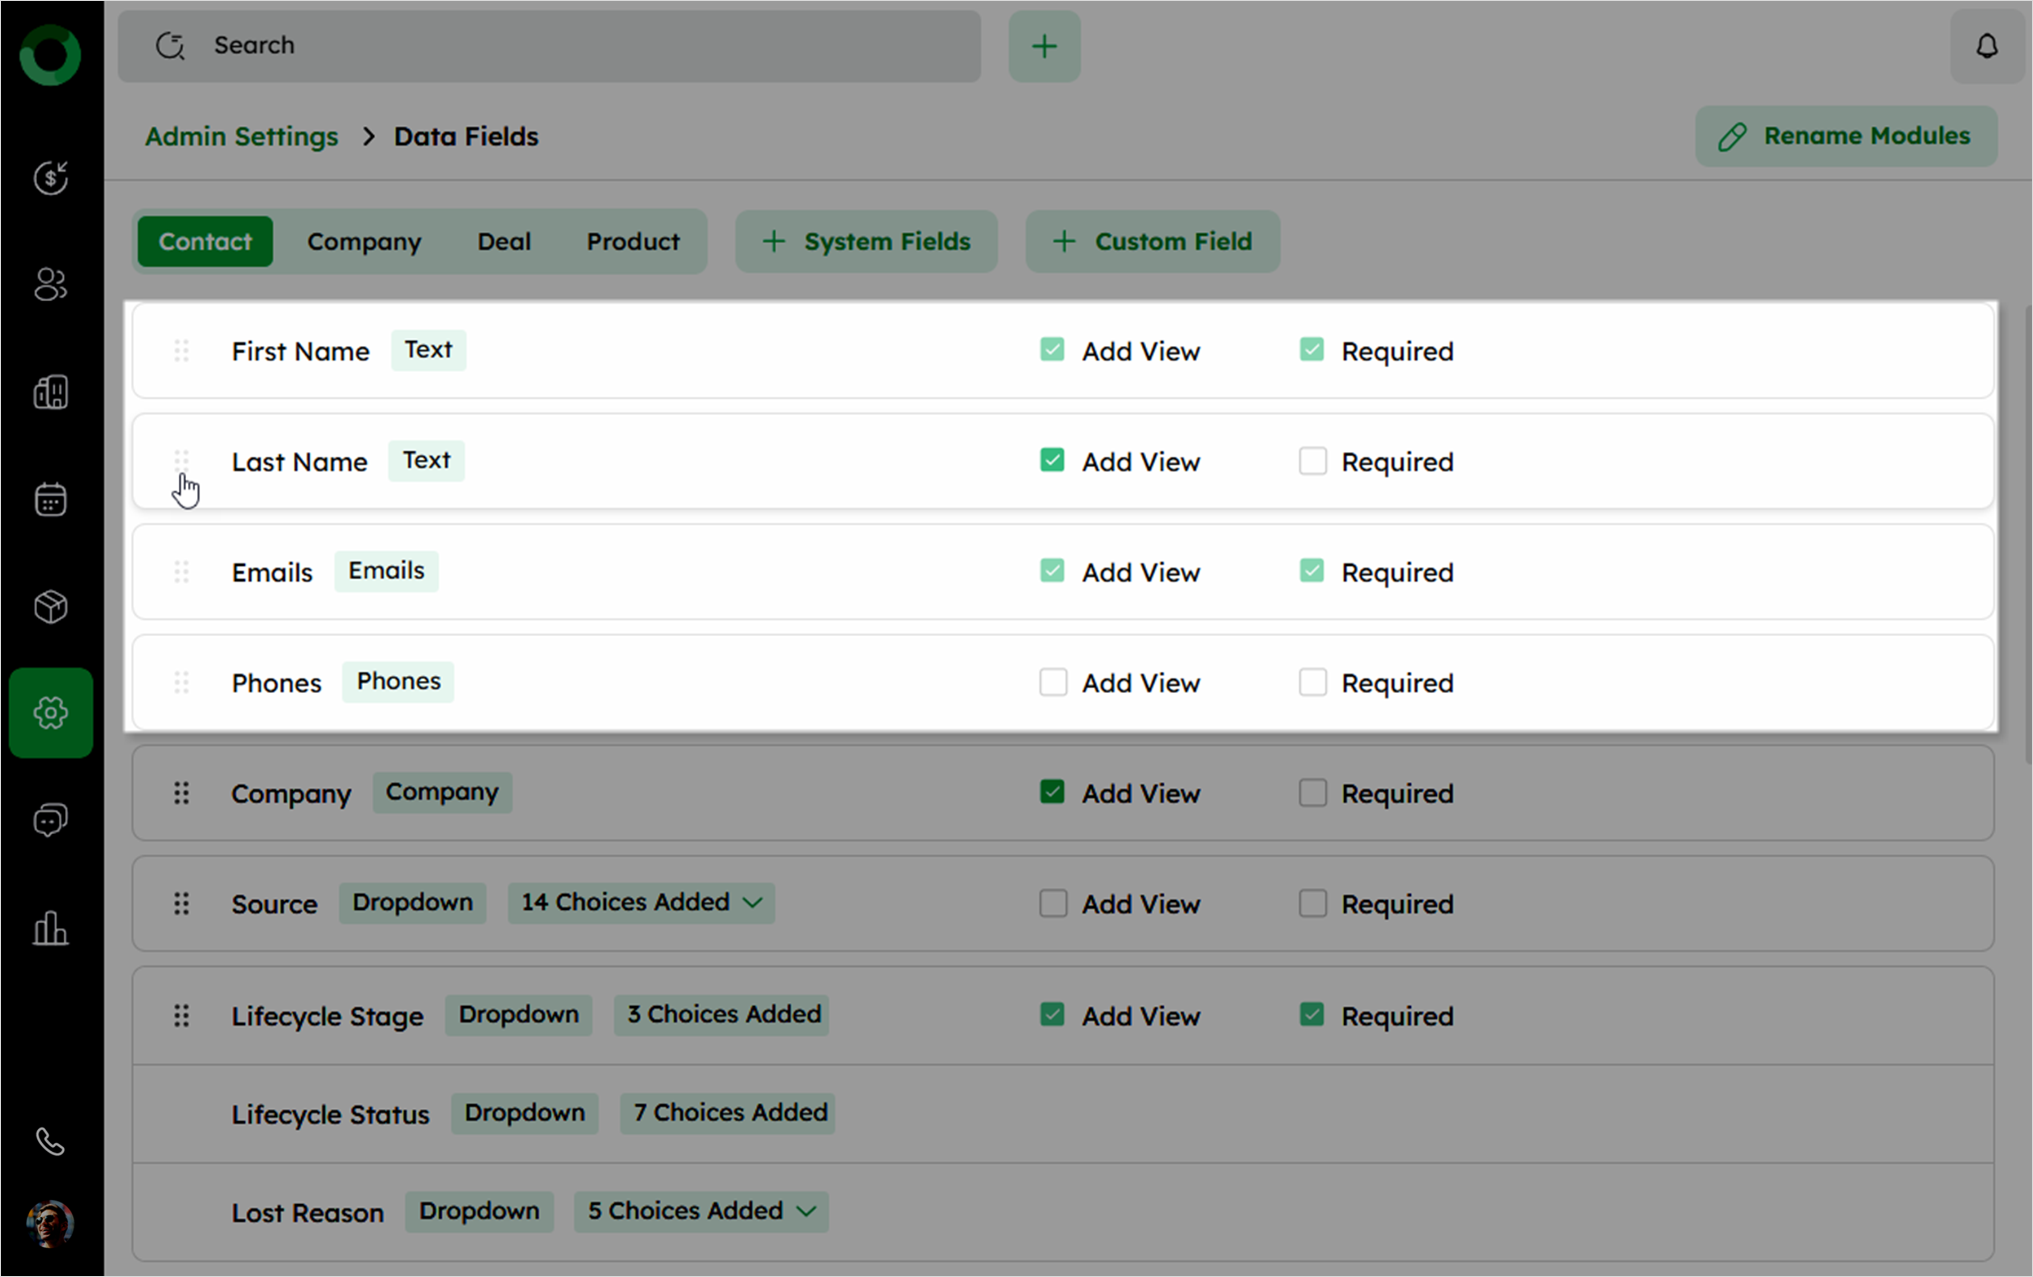Switch to the Deal tab
This screenshot has height=1277, width=2033.
pos(504,241)
